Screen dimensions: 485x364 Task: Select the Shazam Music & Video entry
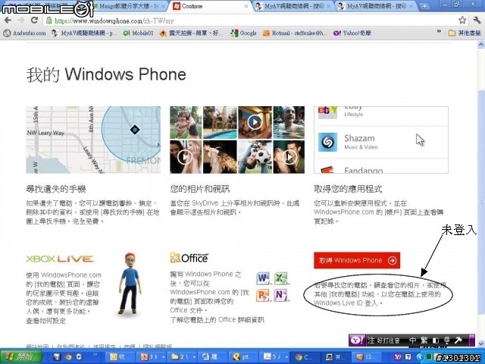pos(381,142)
